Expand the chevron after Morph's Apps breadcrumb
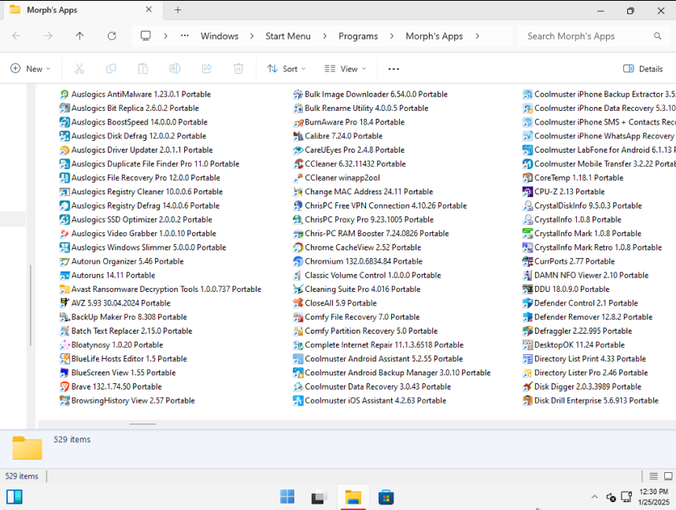 pos(477,36)
